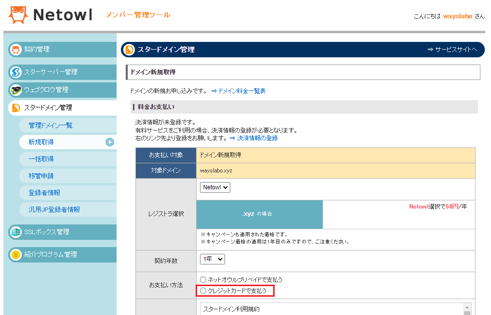The image size is (491, 315).
Task: Go to 汎用JP登録者情報 submenu
Action: (x=67, y=210)
